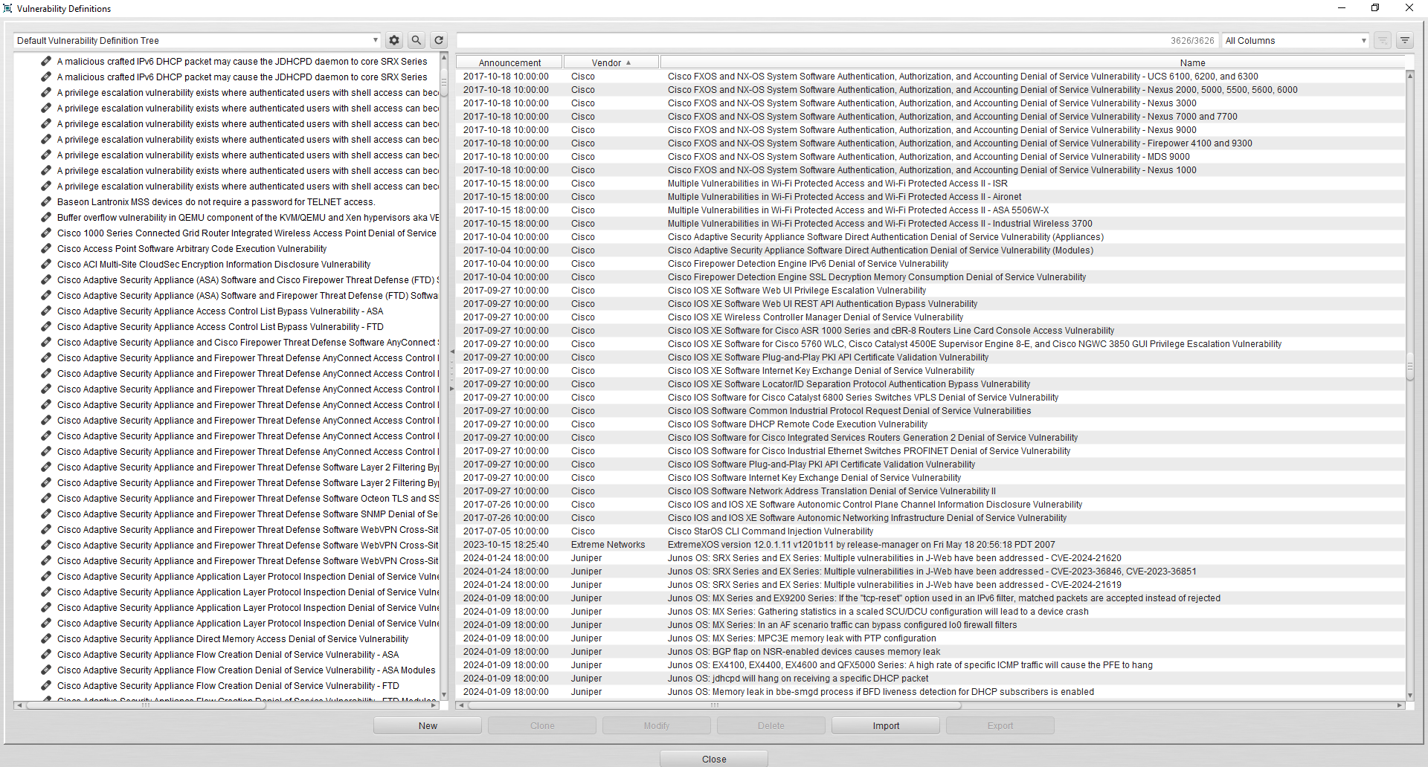Toggle sort on Vendor column header
The width and height of the screenshot is (1428, 767).
point(611,62)
